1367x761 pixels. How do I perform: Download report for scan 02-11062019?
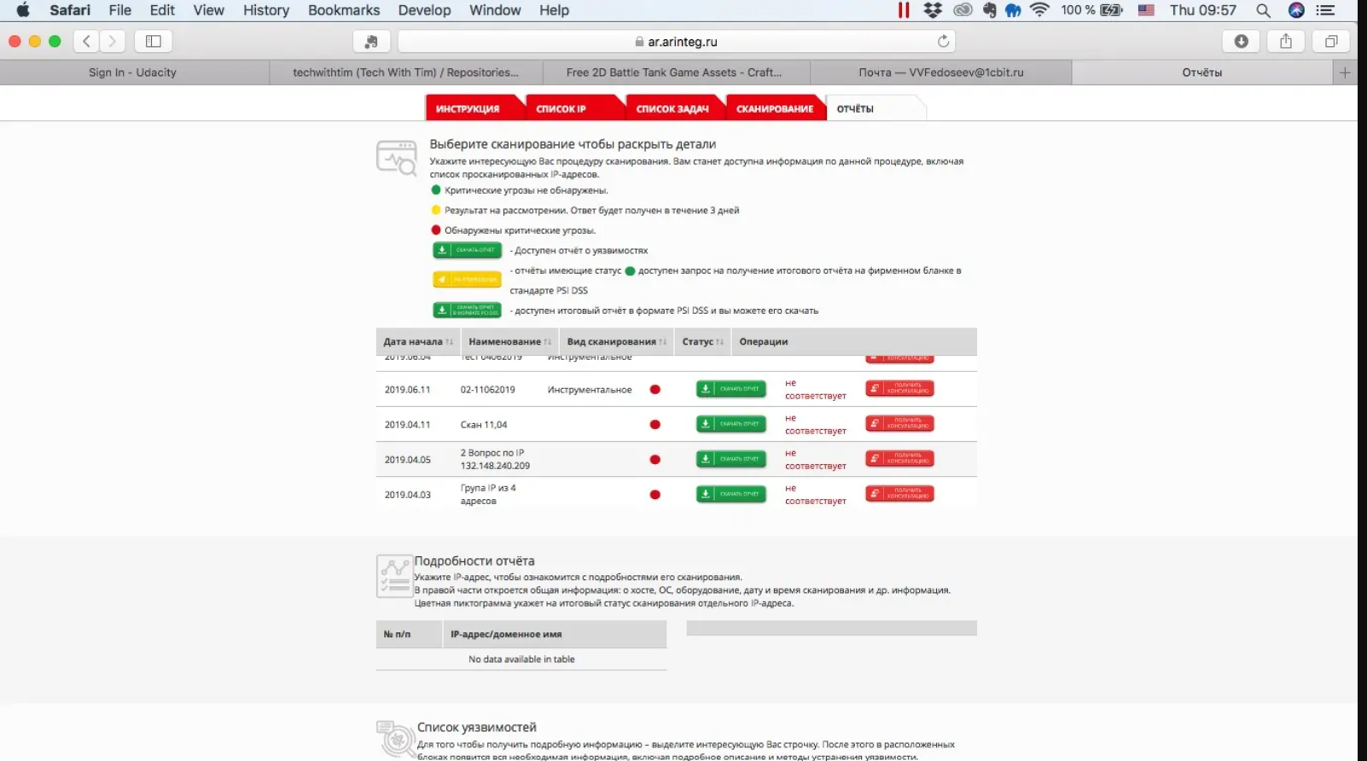[730, 389]
